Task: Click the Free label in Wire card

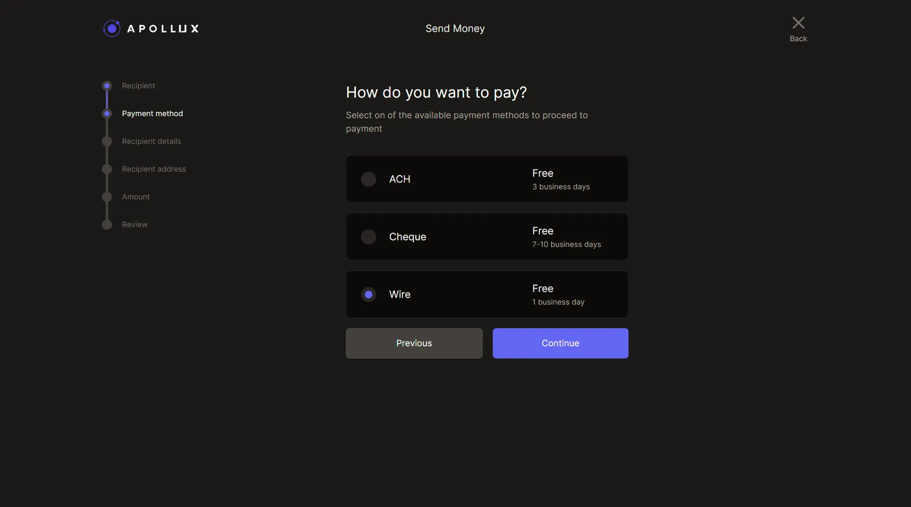Action: pos(542,289)
